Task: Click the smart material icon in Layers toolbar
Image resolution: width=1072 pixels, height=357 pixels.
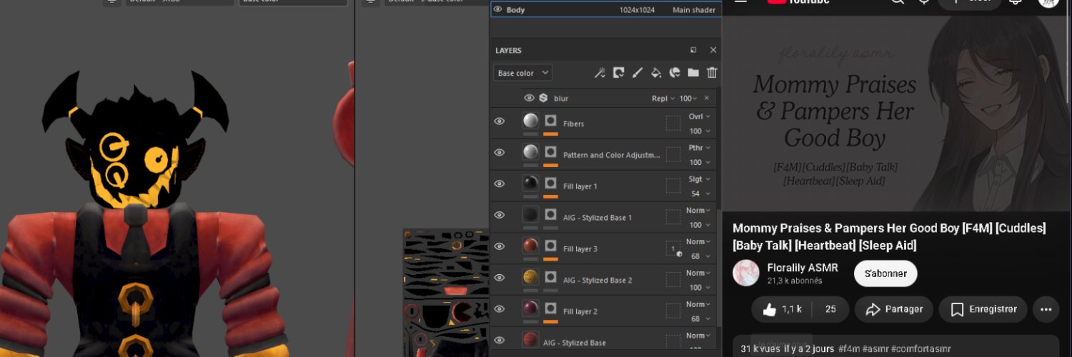Action: 675,73
